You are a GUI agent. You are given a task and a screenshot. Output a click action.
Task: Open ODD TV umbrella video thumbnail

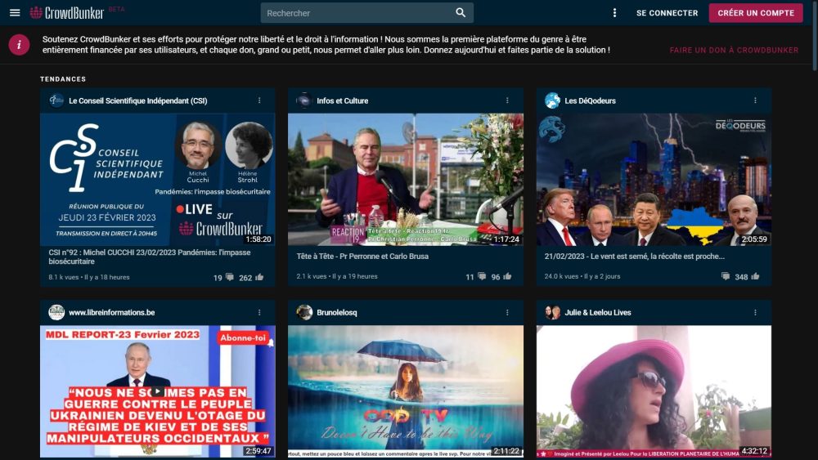pyautogui.click(x=406, y=391)
